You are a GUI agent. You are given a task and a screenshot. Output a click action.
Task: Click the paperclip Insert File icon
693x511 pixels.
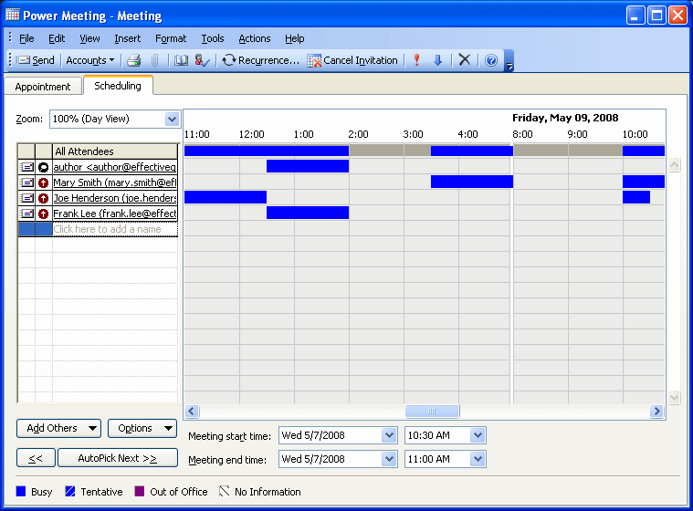pyautogui.click(x=154, y=60)
